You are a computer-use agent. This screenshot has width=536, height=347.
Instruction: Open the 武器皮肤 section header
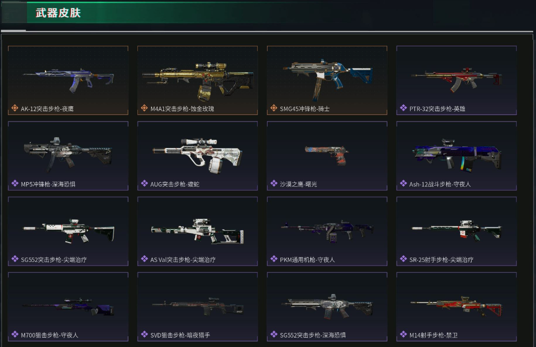coord(58,13)
